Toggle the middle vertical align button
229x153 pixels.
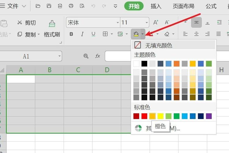pyautogui.click(x=196, y=22)
